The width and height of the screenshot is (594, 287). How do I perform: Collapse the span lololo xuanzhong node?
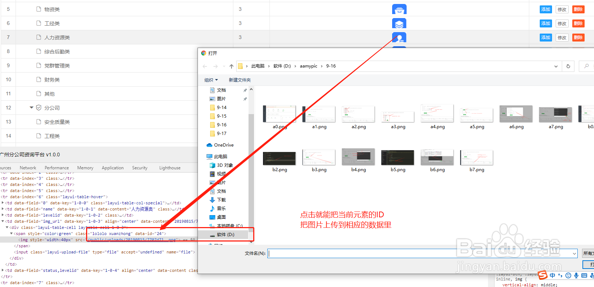click(x=11, y=234)
